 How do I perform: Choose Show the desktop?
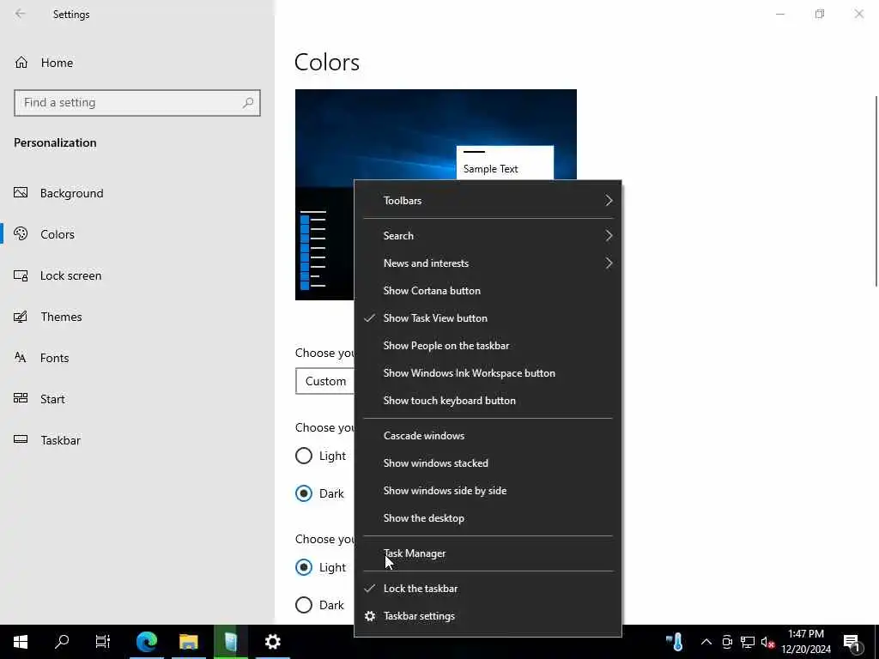(x=488, y=518)
